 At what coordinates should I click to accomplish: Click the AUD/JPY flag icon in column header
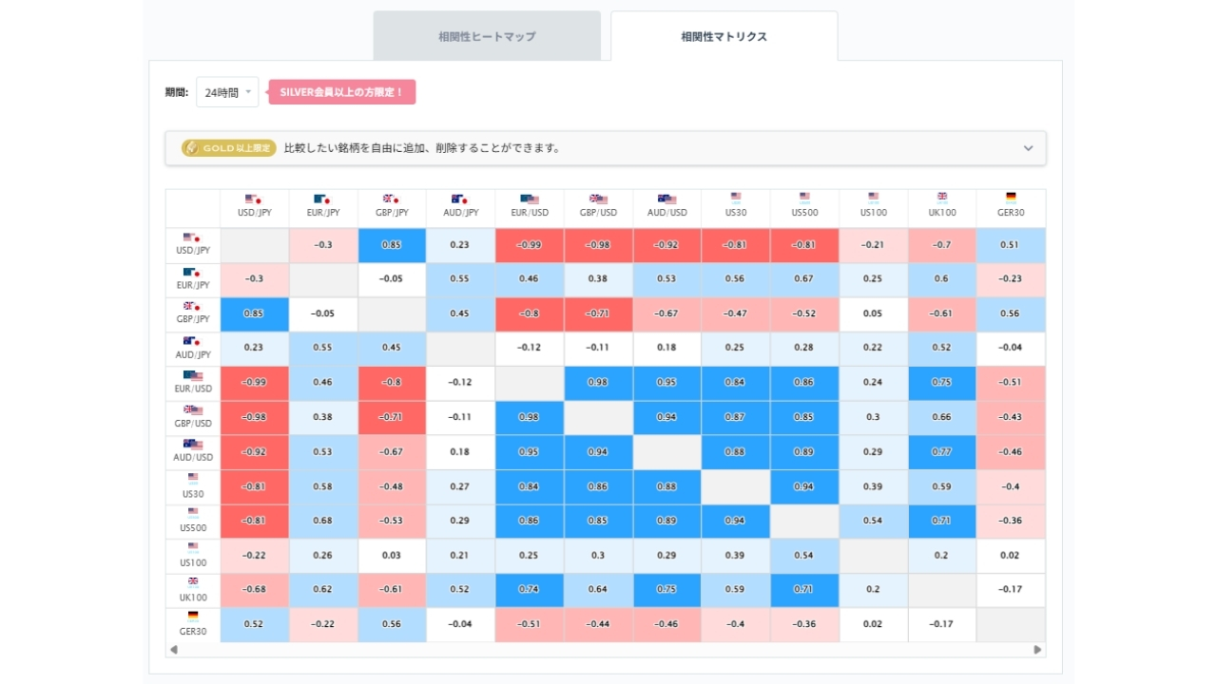click(460, 199)
